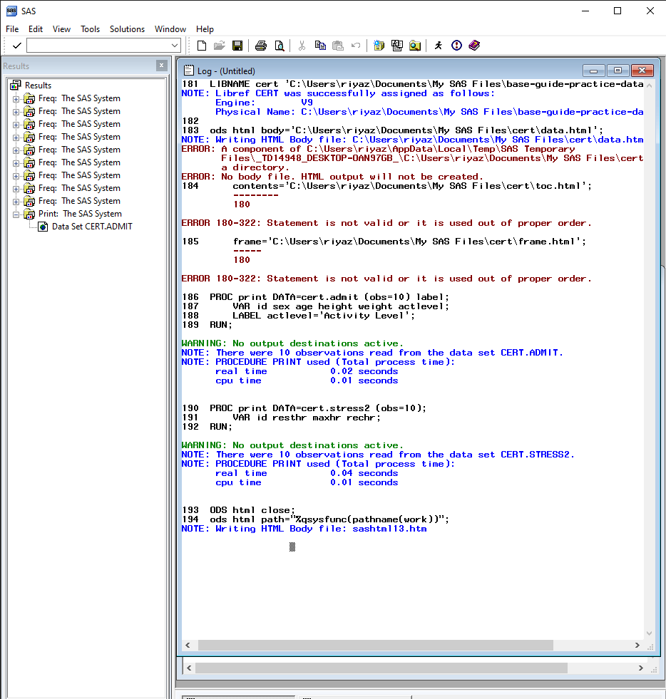Click the Copy icon in toolbar
The height and width of the screenshot is (699, 666).
tap(320, 46)
